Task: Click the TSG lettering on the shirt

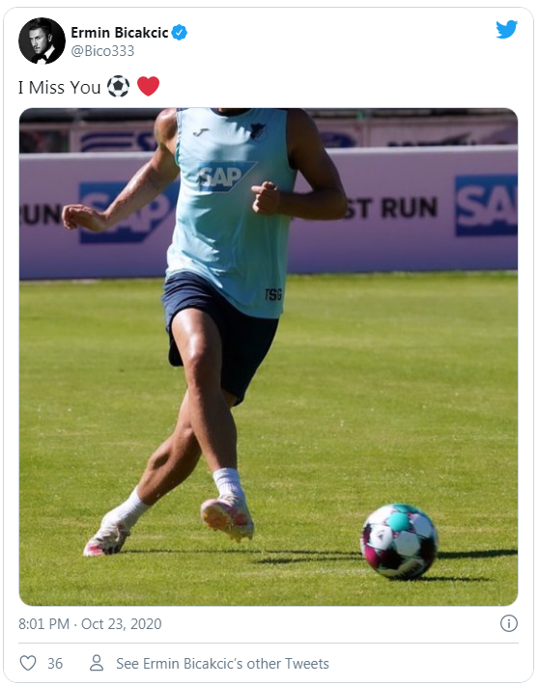Action: pyautogui.click(x=272, y=294)
